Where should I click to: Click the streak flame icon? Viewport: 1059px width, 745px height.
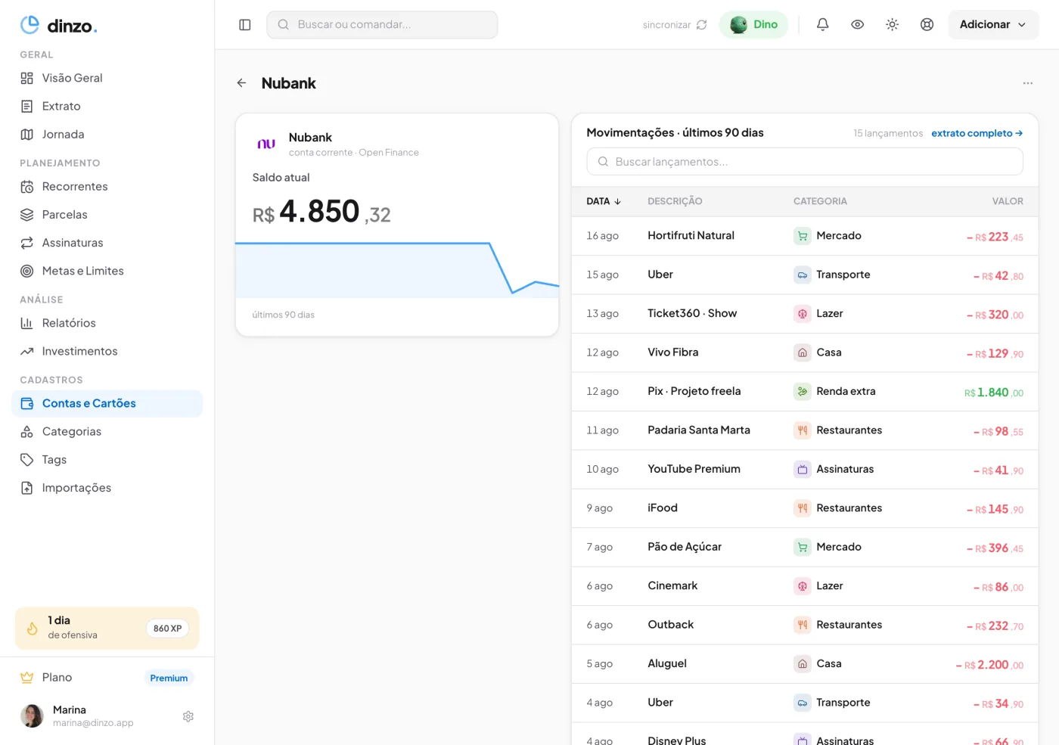pos(33,629)
